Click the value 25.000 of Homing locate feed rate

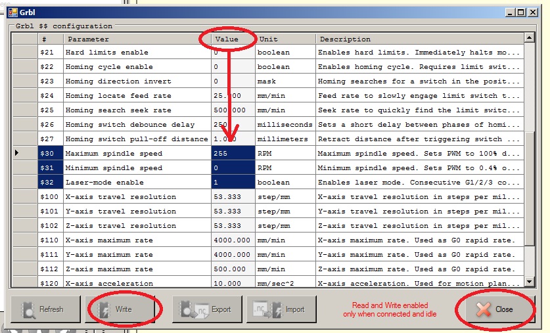click(x=233, y=95)
